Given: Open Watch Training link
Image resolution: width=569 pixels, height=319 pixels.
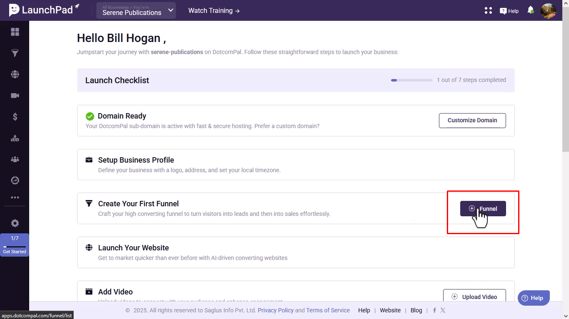Looking at the screenshot, I should 214,10.
